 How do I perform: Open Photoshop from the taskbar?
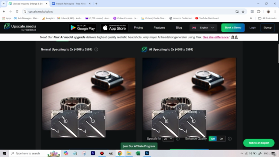tap(147, 153)
